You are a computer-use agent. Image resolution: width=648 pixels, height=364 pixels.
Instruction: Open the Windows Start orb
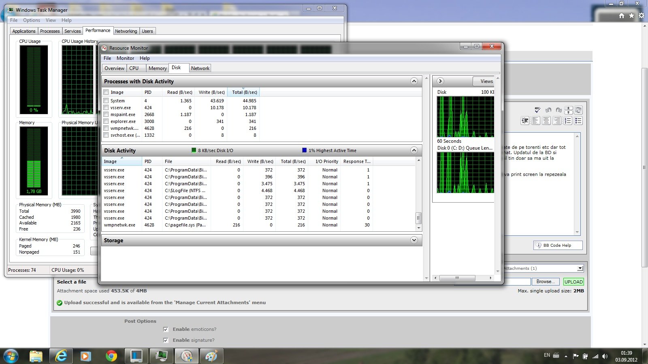pos(11,356)
